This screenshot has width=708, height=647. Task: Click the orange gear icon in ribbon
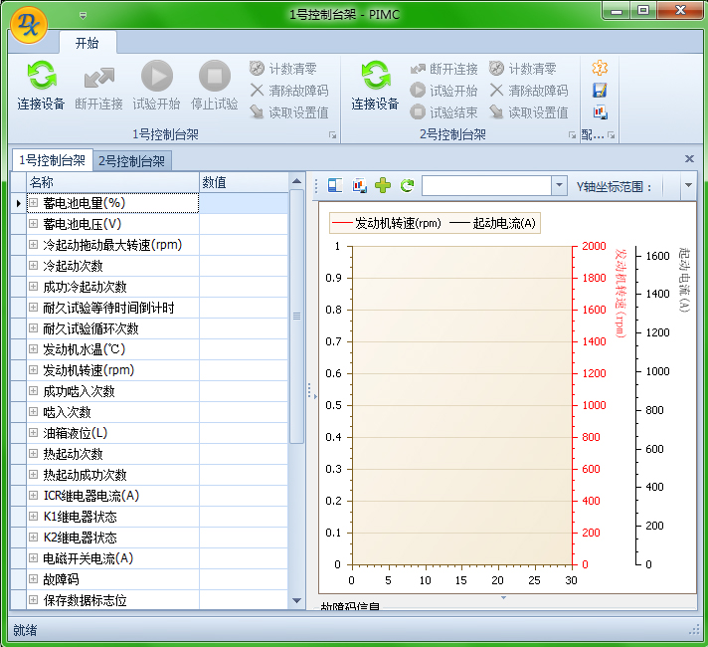tap(600, 68)
